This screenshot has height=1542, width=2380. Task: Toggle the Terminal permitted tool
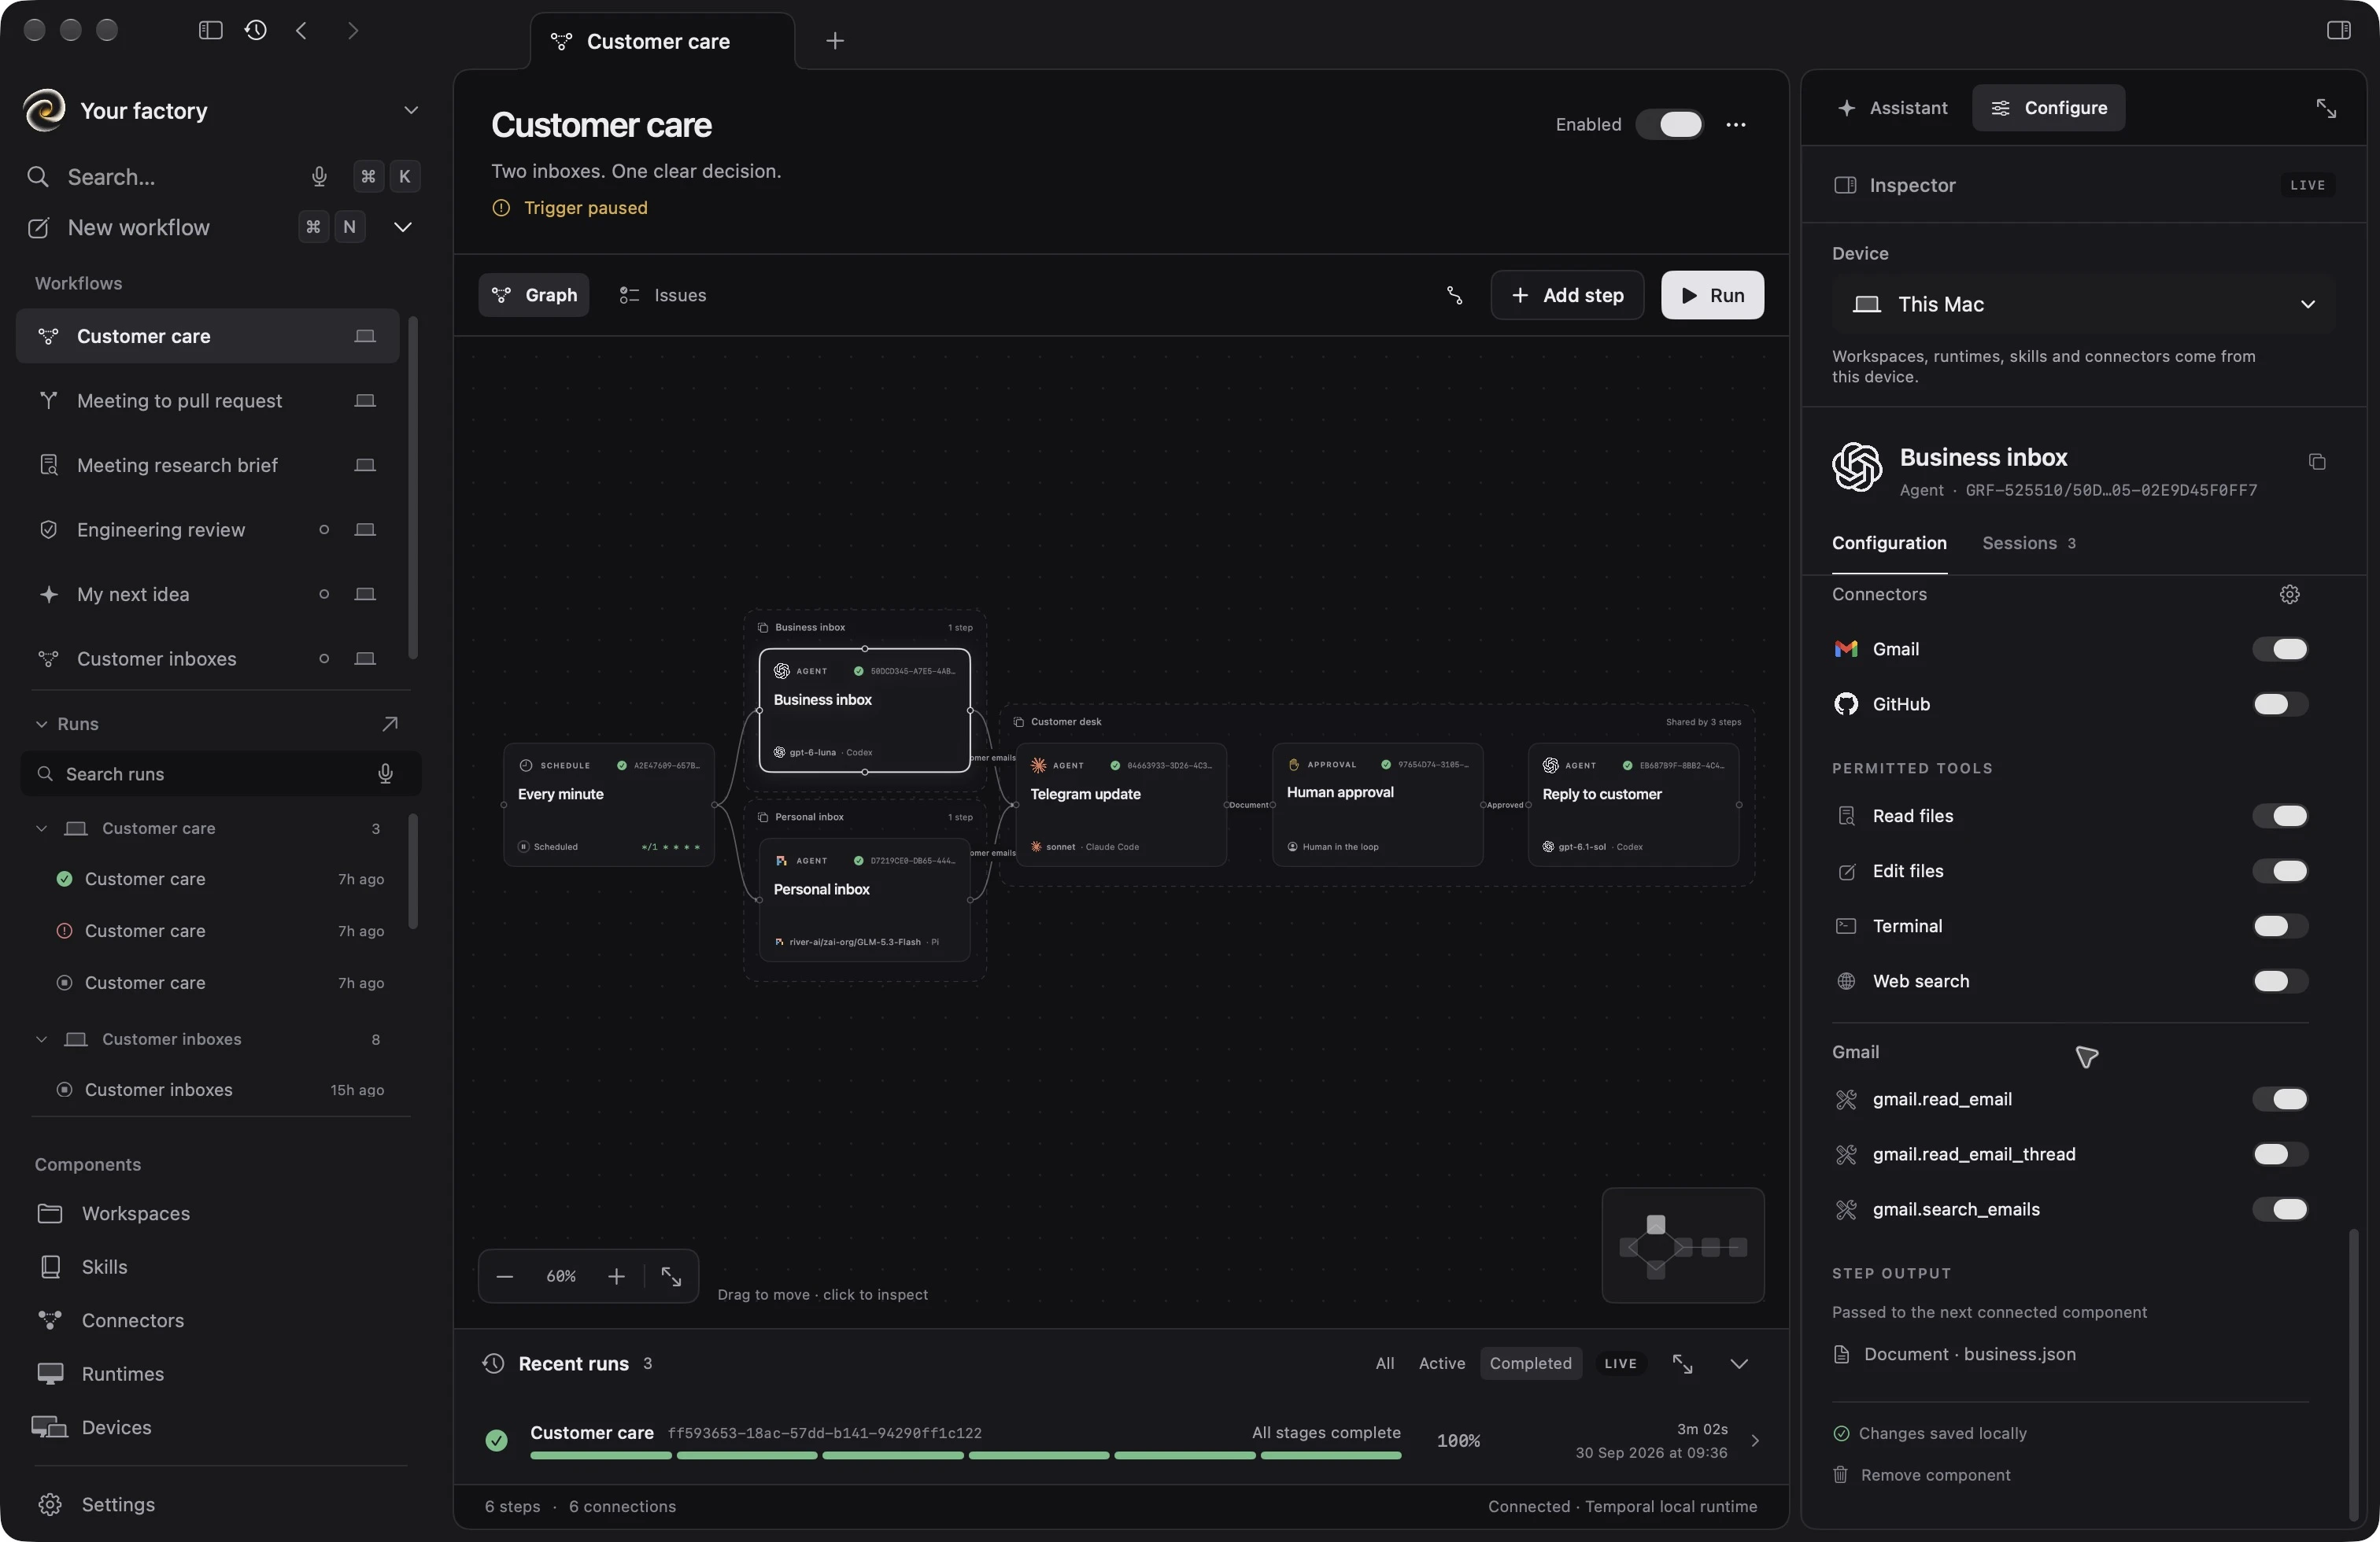click(x=2280, y=927)
